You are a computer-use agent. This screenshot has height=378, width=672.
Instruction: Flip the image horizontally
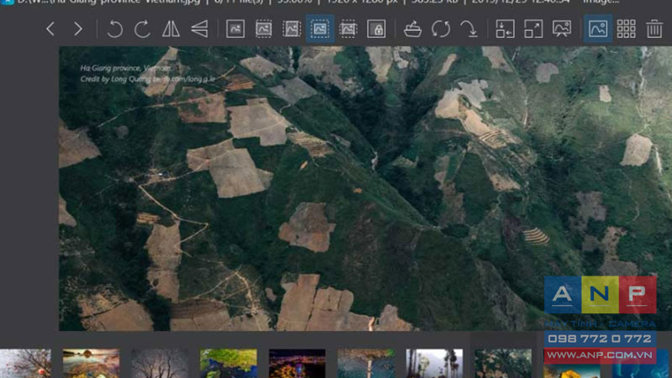171,29
